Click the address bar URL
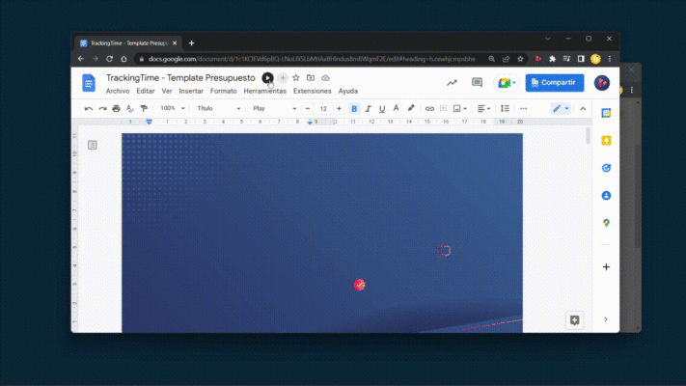 point(312,59)
